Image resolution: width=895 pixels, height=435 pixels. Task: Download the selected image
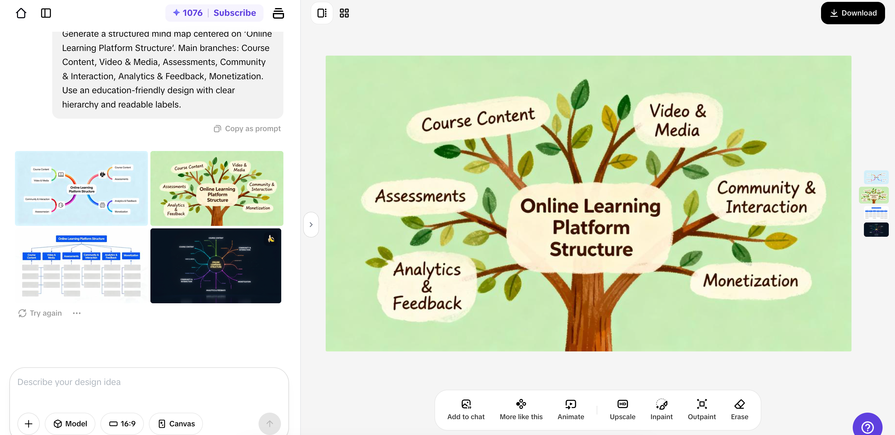point(853,13)
